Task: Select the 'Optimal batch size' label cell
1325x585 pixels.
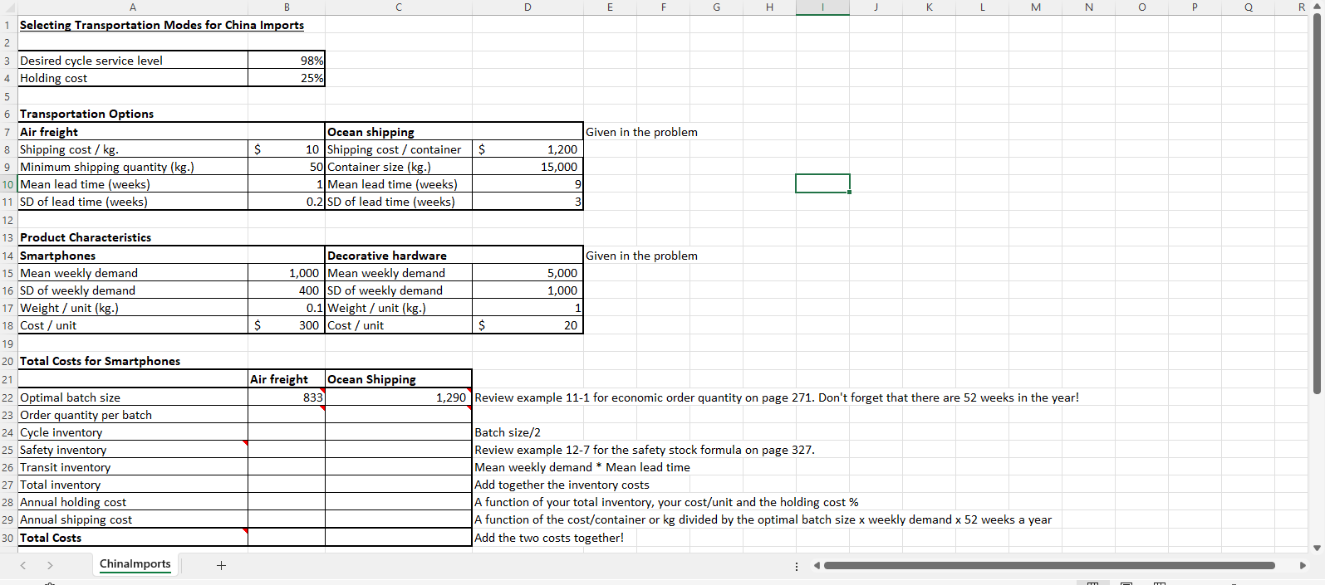Action: coord(133,397)
